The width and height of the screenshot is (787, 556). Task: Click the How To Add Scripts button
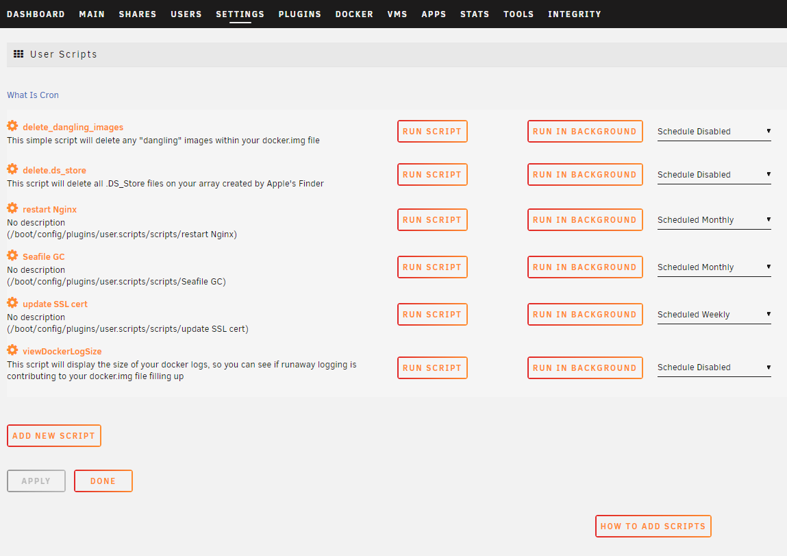coord(653,527)
